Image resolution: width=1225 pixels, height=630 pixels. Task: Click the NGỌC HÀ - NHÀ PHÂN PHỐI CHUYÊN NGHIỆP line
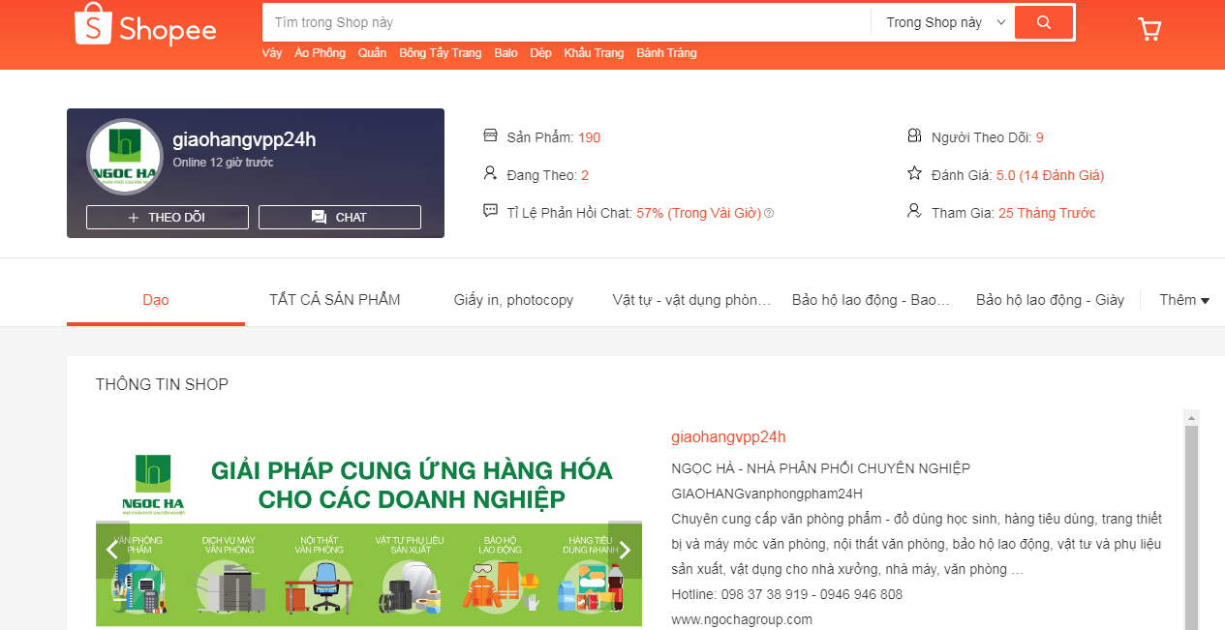[820, 468]
